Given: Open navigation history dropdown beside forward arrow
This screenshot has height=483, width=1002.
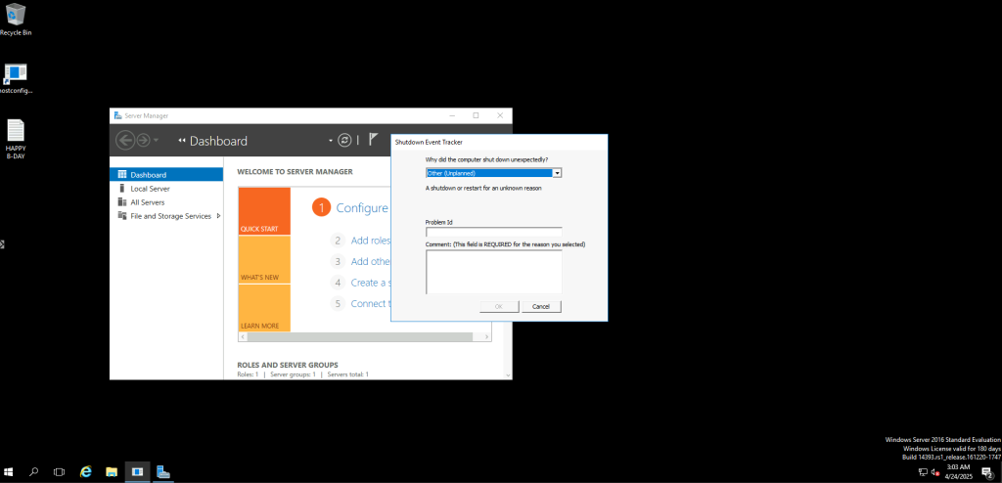Looking at the screenshot, I should [156, 141].
